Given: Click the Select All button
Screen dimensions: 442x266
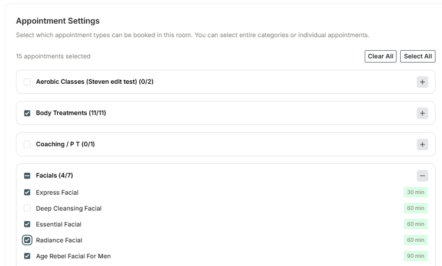Looking at the screenshot, I should click(x=417, y=57).
